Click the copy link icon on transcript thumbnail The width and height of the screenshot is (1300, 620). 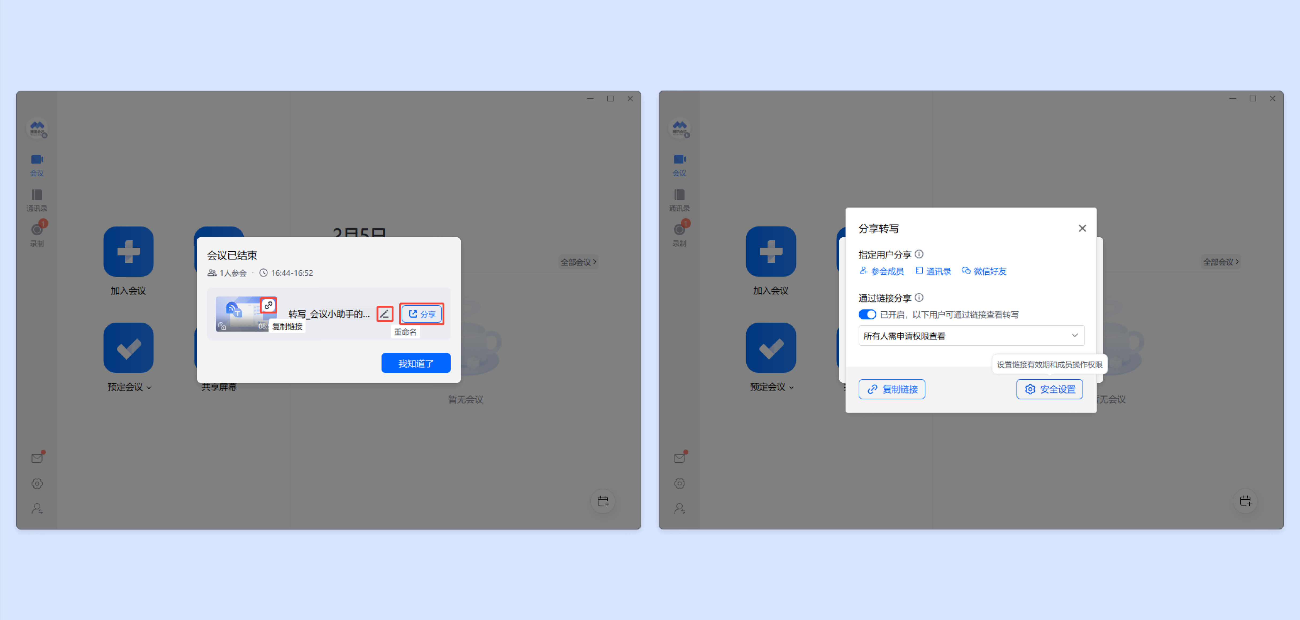tap(268, 305)
